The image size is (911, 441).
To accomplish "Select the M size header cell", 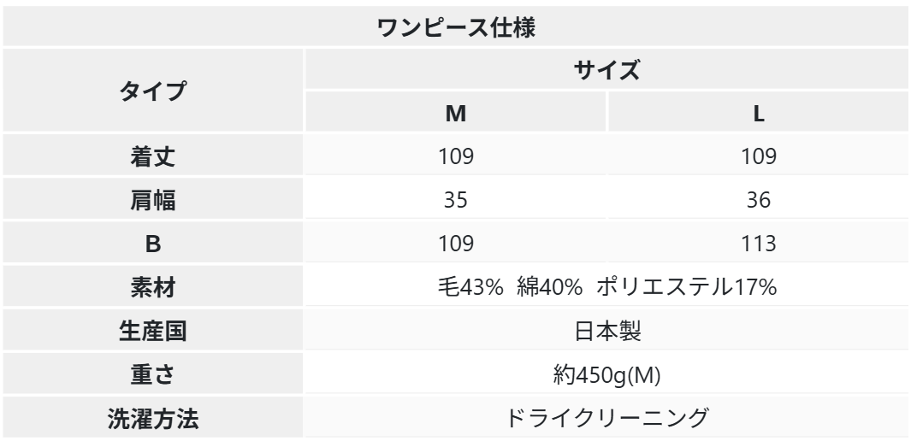I will click(x=456, y=113).
